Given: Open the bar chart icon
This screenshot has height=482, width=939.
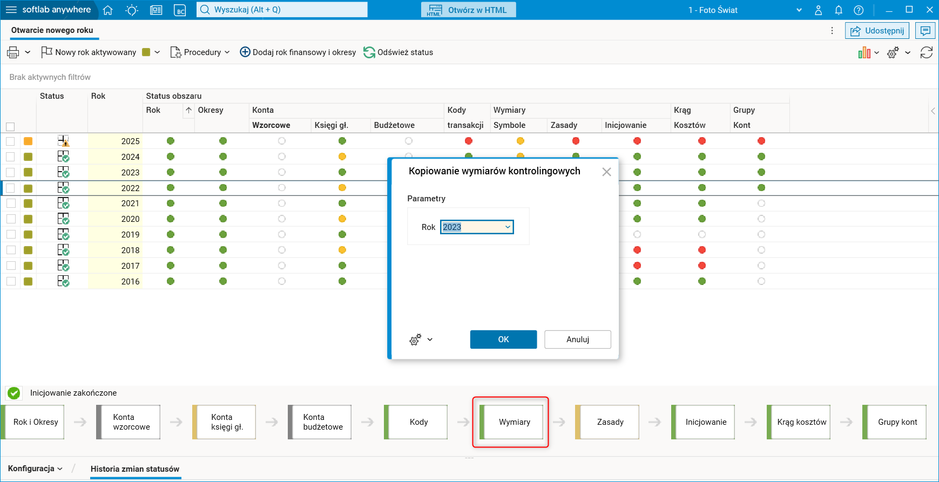Looking at the screenshot, I should (x=864, y=52).
